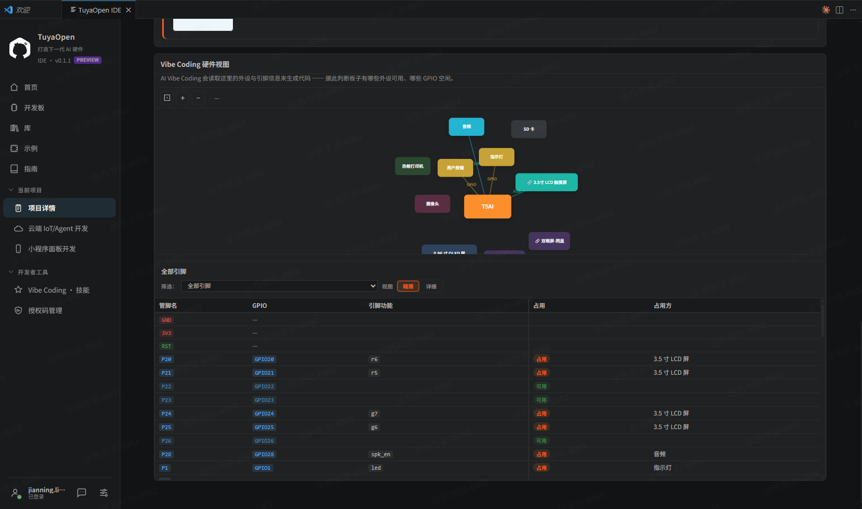Image resolution: width=862 pixels, height=509 pixels.
Task: Click the 占用方 column header
Action: coord(663,306)
